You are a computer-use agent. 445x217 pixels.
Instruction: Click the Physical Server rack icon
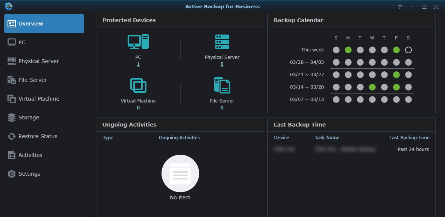coord(222,42)
